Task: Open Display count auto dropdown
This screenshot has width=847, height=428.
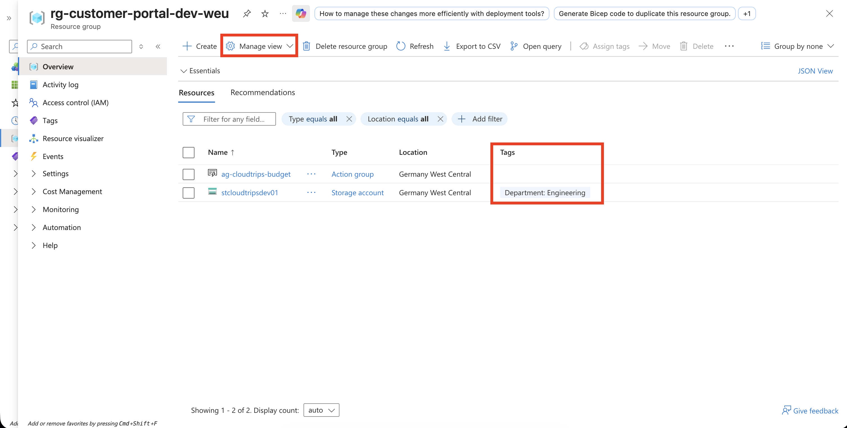Action: coord(321,410)
